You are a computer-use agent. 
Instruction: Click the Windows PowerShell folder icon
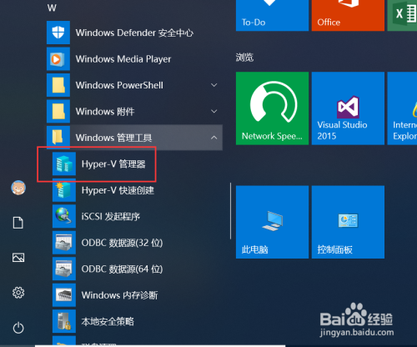(58, 85)
